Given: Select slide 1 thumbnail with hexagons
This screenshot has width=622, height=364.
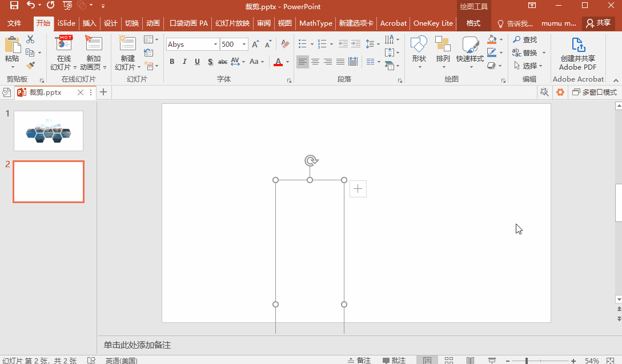Looking at the screenshot, I should point(49,131).
